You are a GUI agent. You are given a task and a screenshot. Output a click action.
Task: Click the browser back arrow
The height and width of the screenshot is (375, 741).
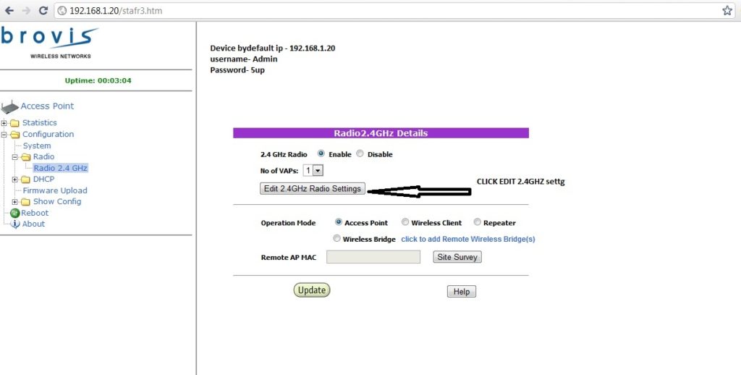[9, 11]
